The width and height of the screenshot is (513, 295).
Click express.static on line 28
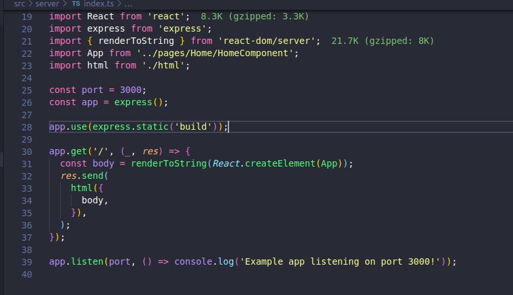[130, 127]
